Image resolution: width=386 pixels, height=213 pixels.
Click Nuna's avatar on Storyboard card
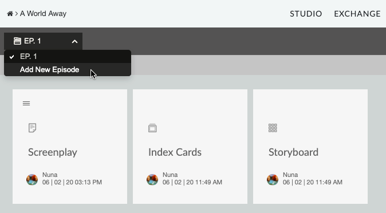click(x=273, y=180)
